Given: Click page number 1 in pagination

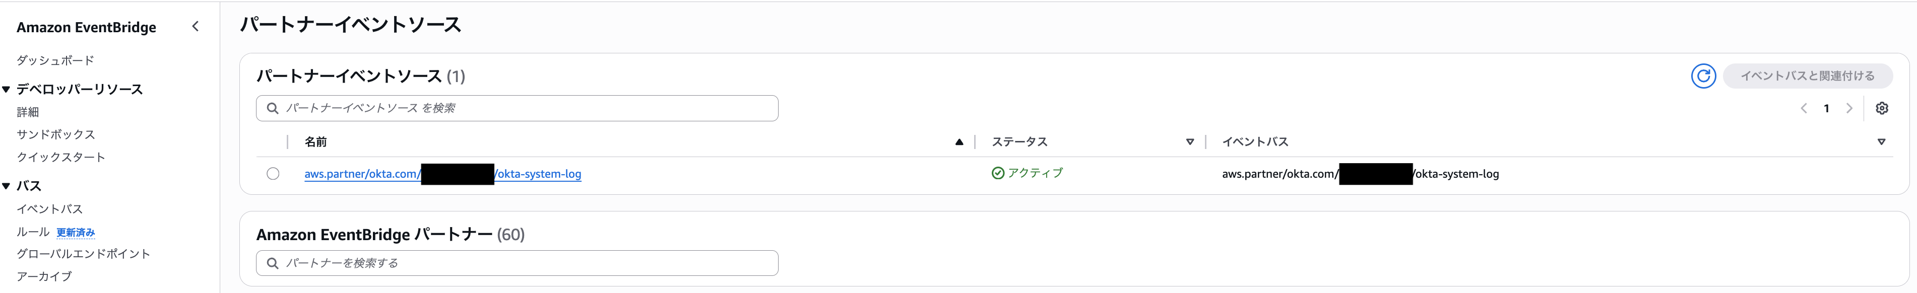Looking at the screenshot, I should pos(1827,109).
